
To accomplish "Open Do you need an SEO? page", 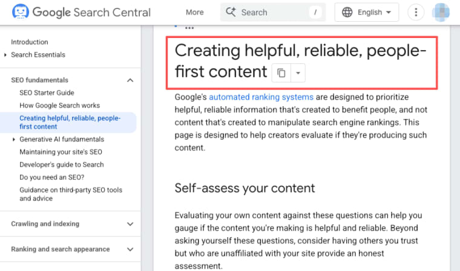I will pos(52,177).
